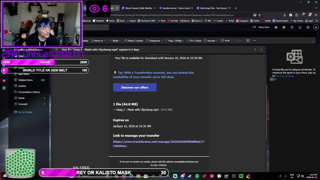
Task: Open Outlook settings gear
Action: [308, 27]
